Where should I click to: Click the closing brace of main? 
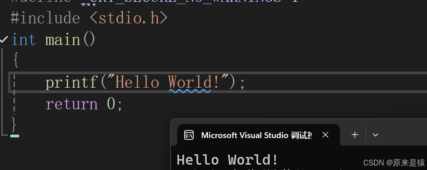coord(14,125)
